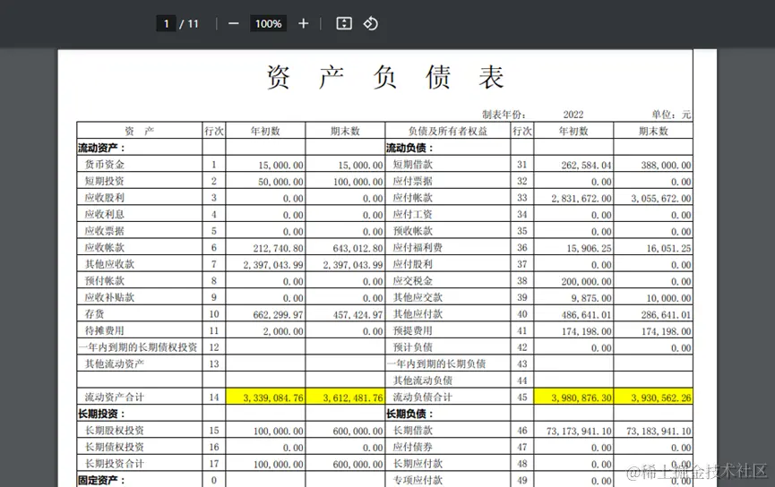Click the 待摊费用 年初数 value 2,000.00
775x487 pixels.
coord(283,331)
